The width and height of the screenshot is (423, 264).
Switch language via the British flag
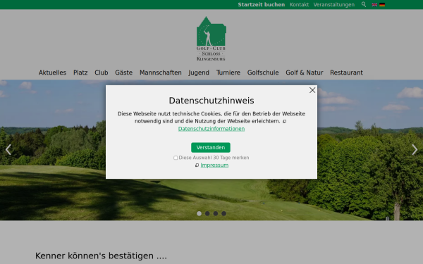point(374,5)
